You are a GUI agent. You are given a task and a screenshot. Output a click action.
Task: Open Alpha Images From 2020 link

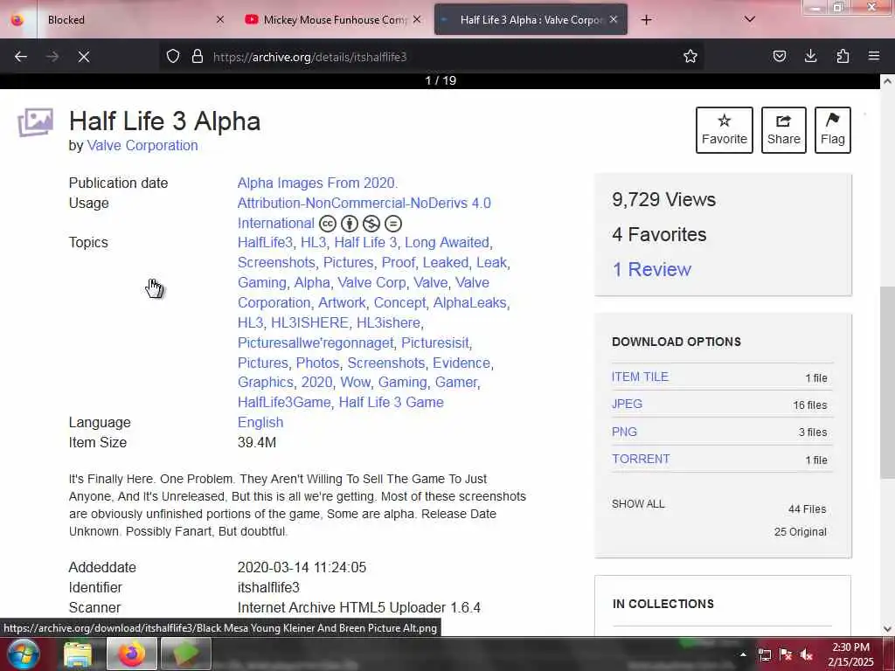coord(317,183)
